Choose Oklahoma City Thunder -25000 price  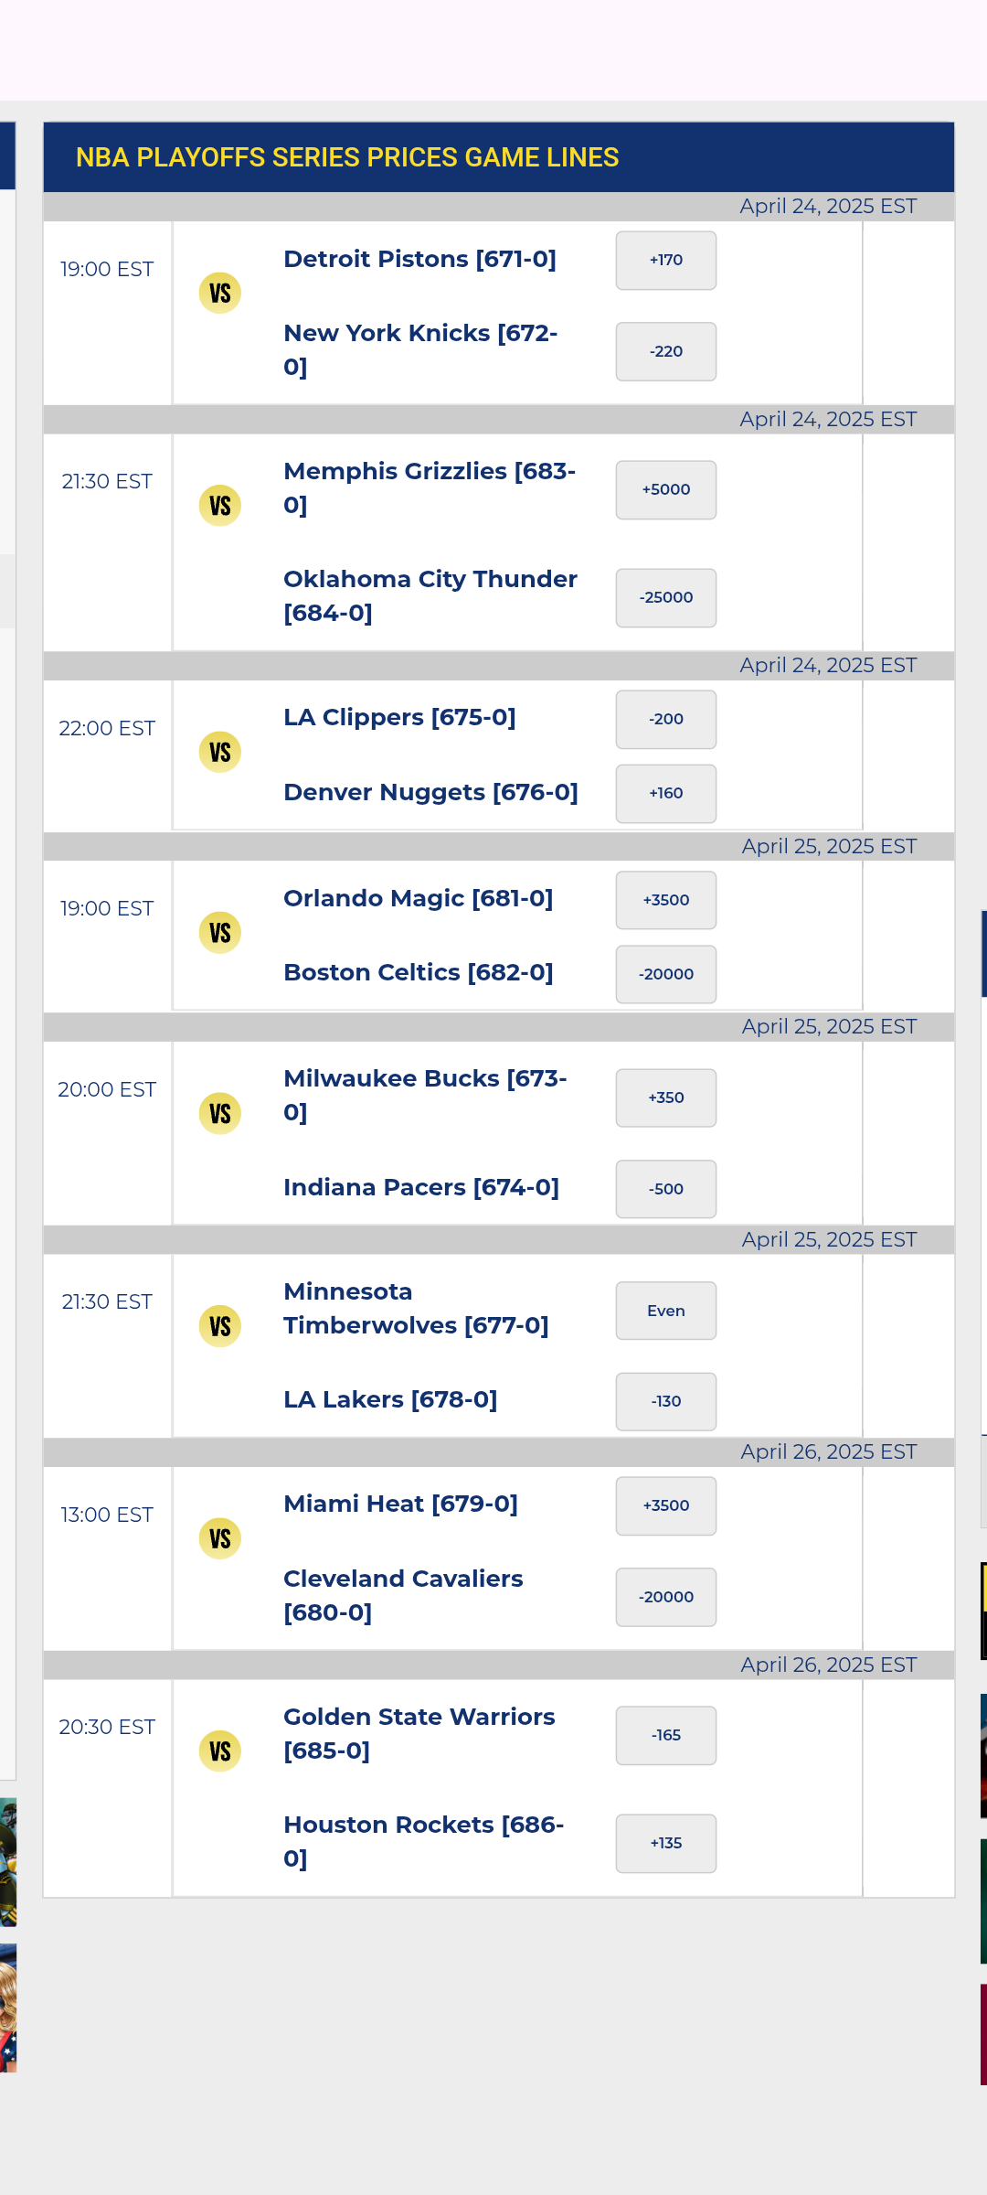coord(666,598)
